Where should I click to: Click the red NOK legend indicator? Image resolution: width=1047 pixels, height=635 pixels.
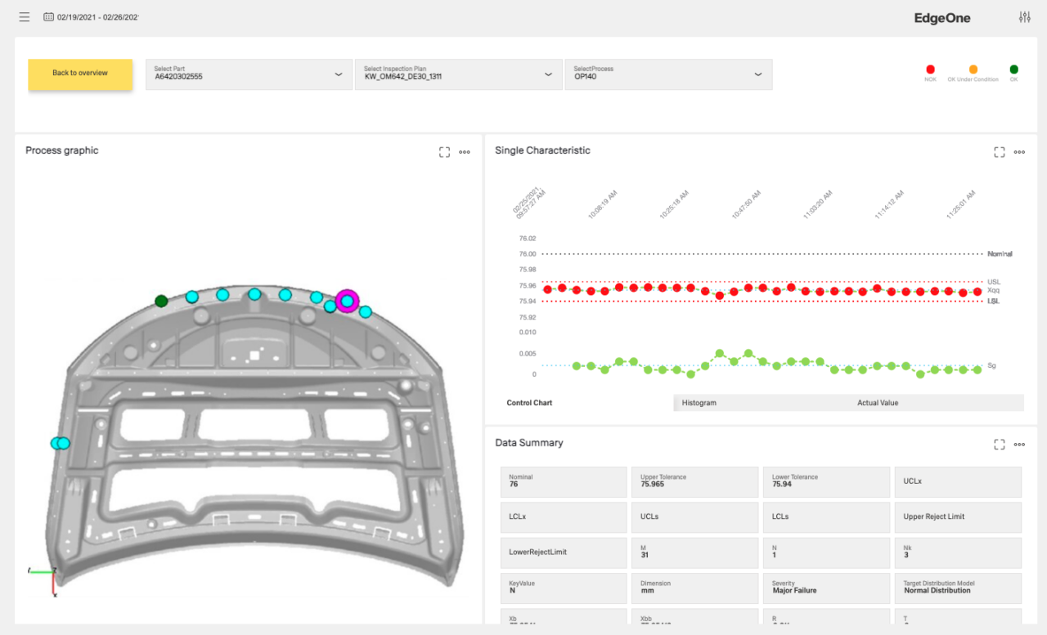[x=930, y=70]
